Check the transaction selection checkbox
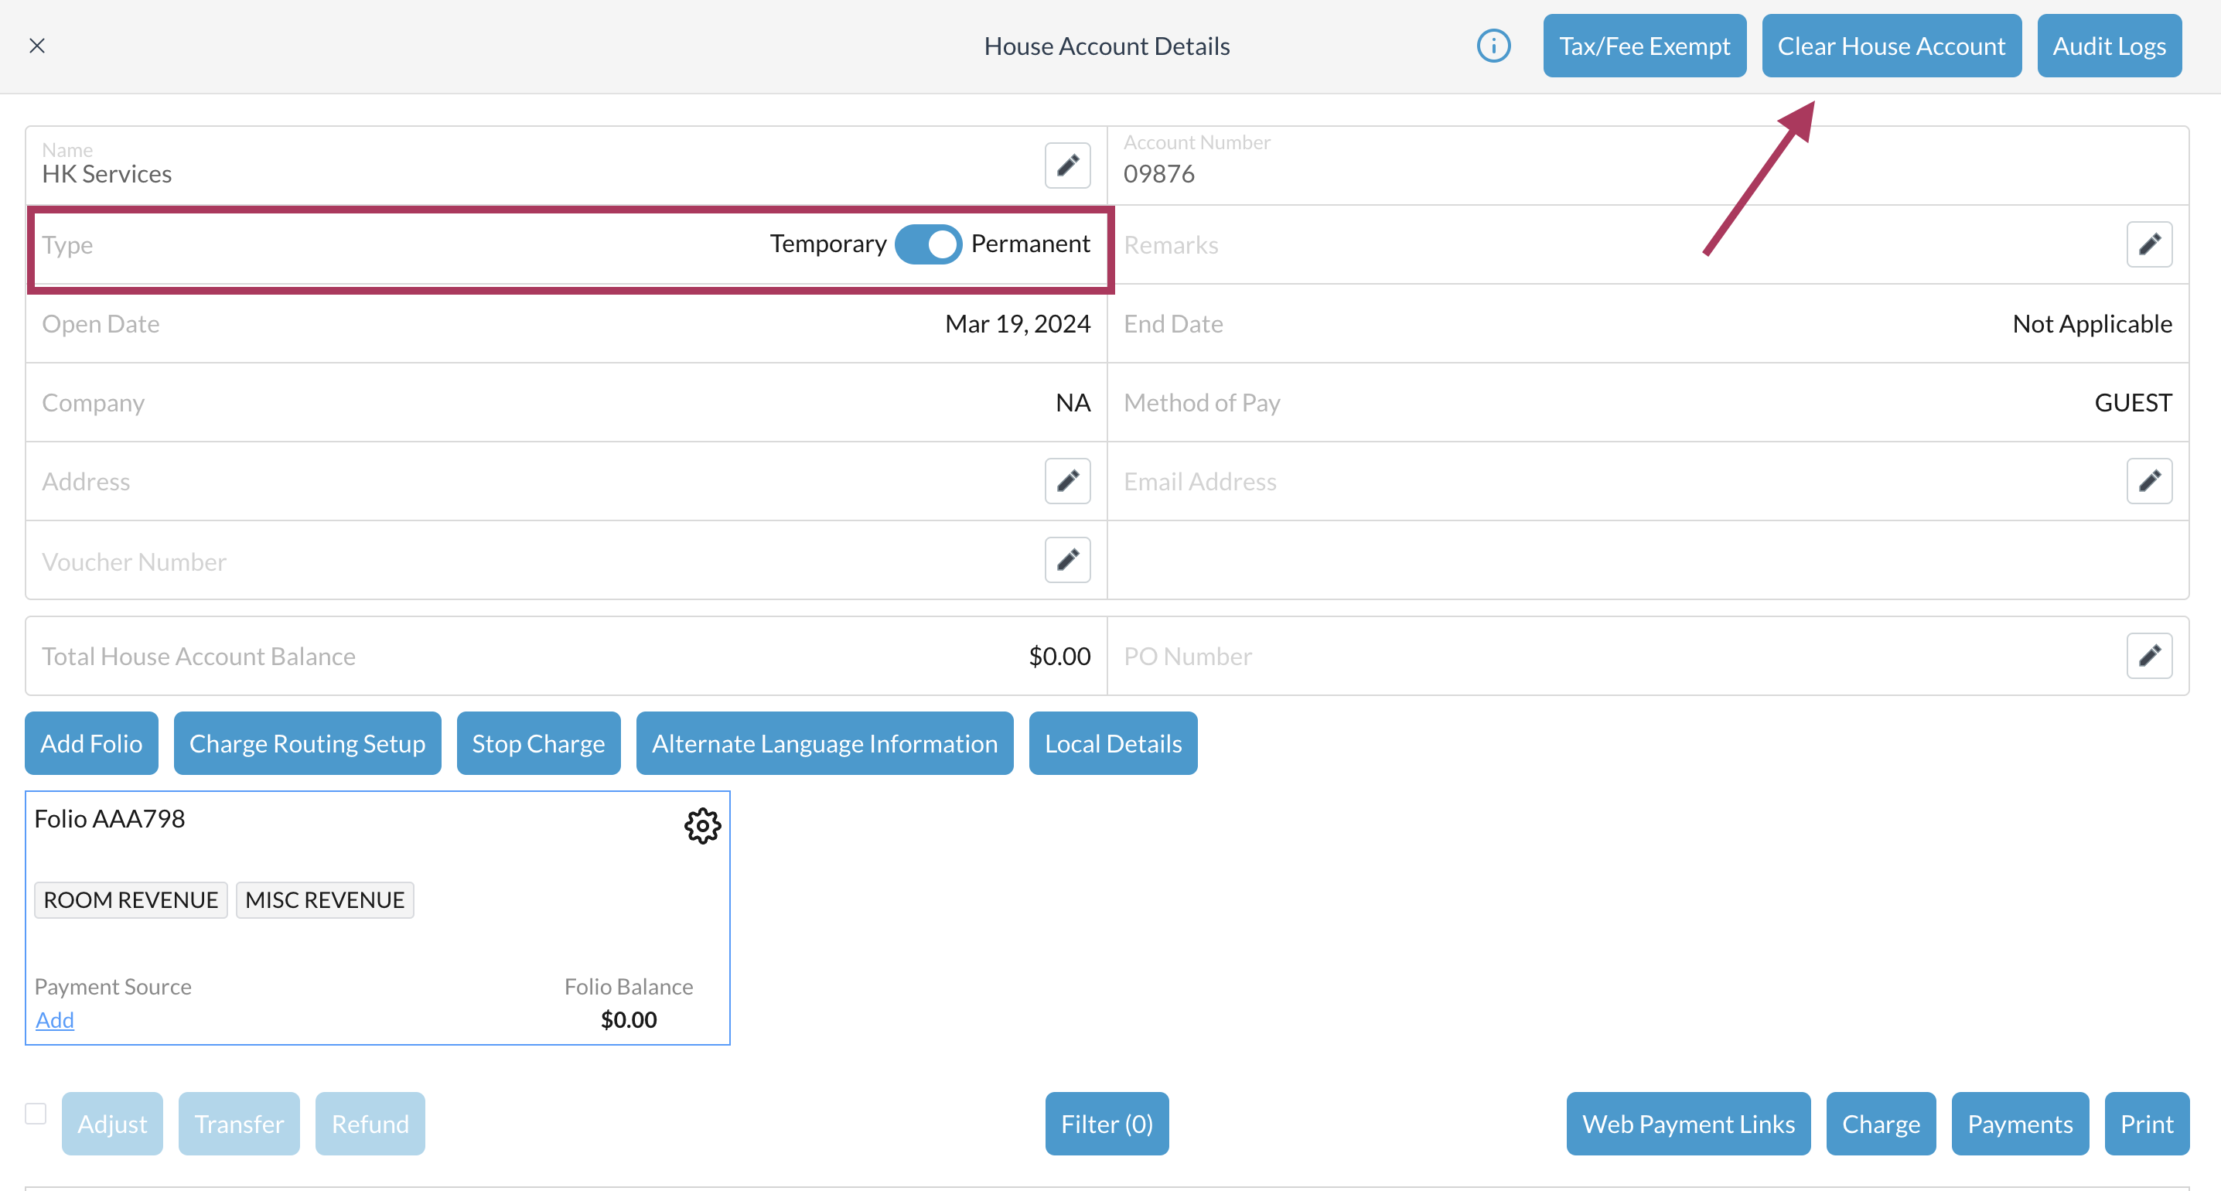 click(x=36, y=1114)
